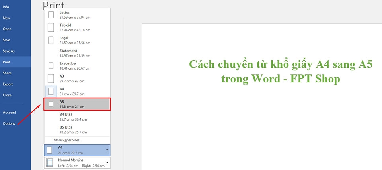Click the arrow on A4 size dropdown
382x170 pixels.
107,150
